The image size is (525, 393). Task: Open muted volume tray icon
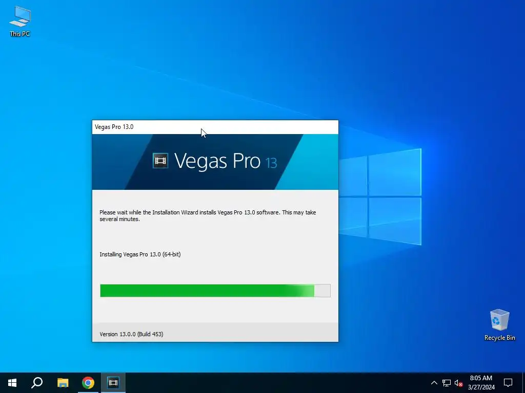[x=458, y=383]
